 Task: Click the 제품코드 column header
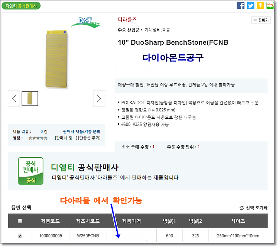pos(50,221)
